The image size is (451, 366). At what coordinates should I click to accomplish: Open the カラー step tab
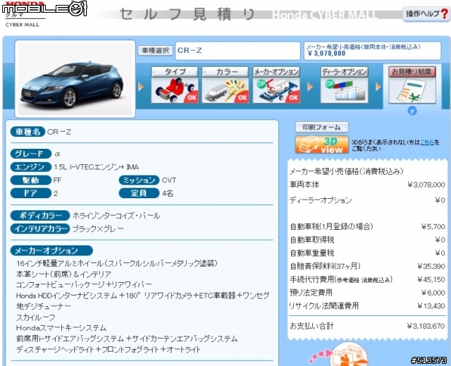coord(225,72)
